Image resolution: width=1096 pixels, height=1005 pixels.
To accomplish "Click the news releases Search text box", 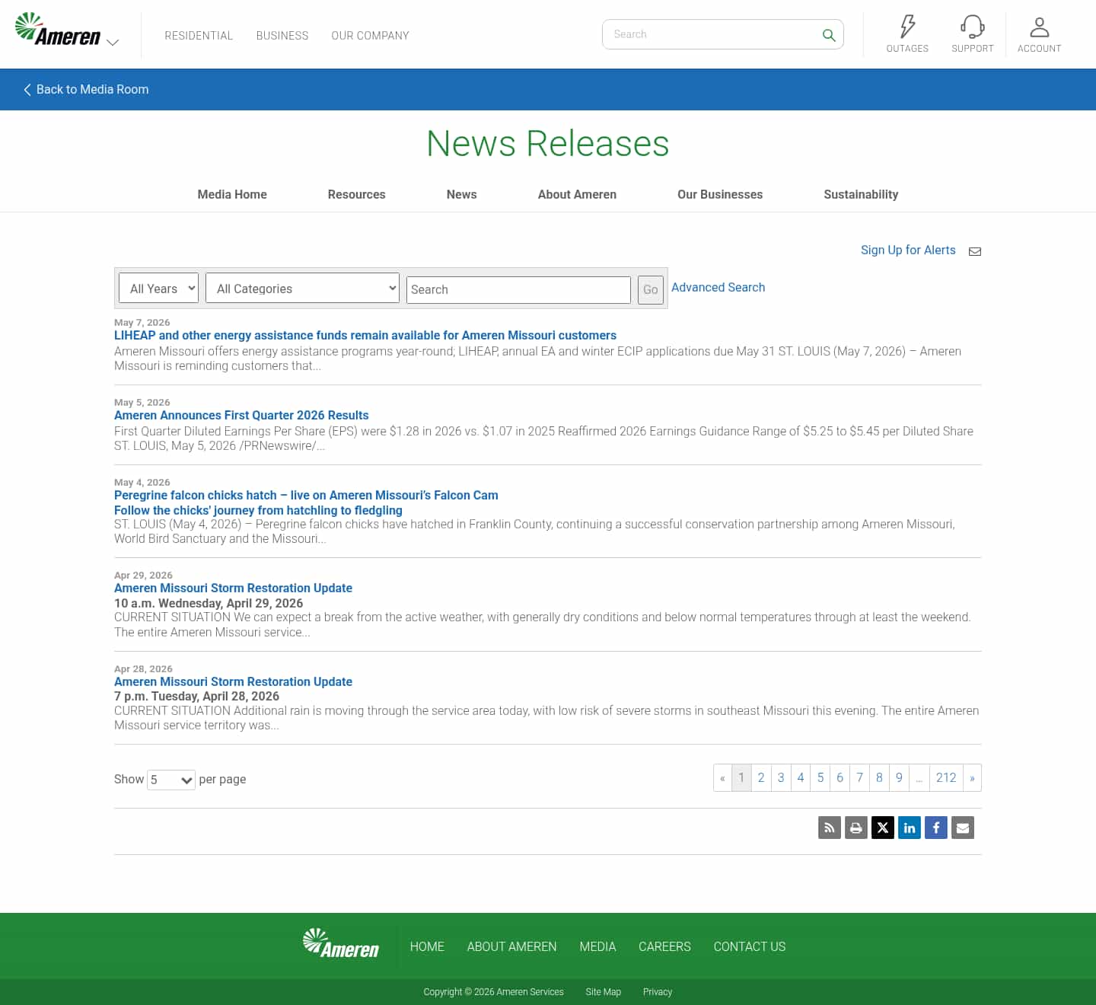I will pos(518,290).
